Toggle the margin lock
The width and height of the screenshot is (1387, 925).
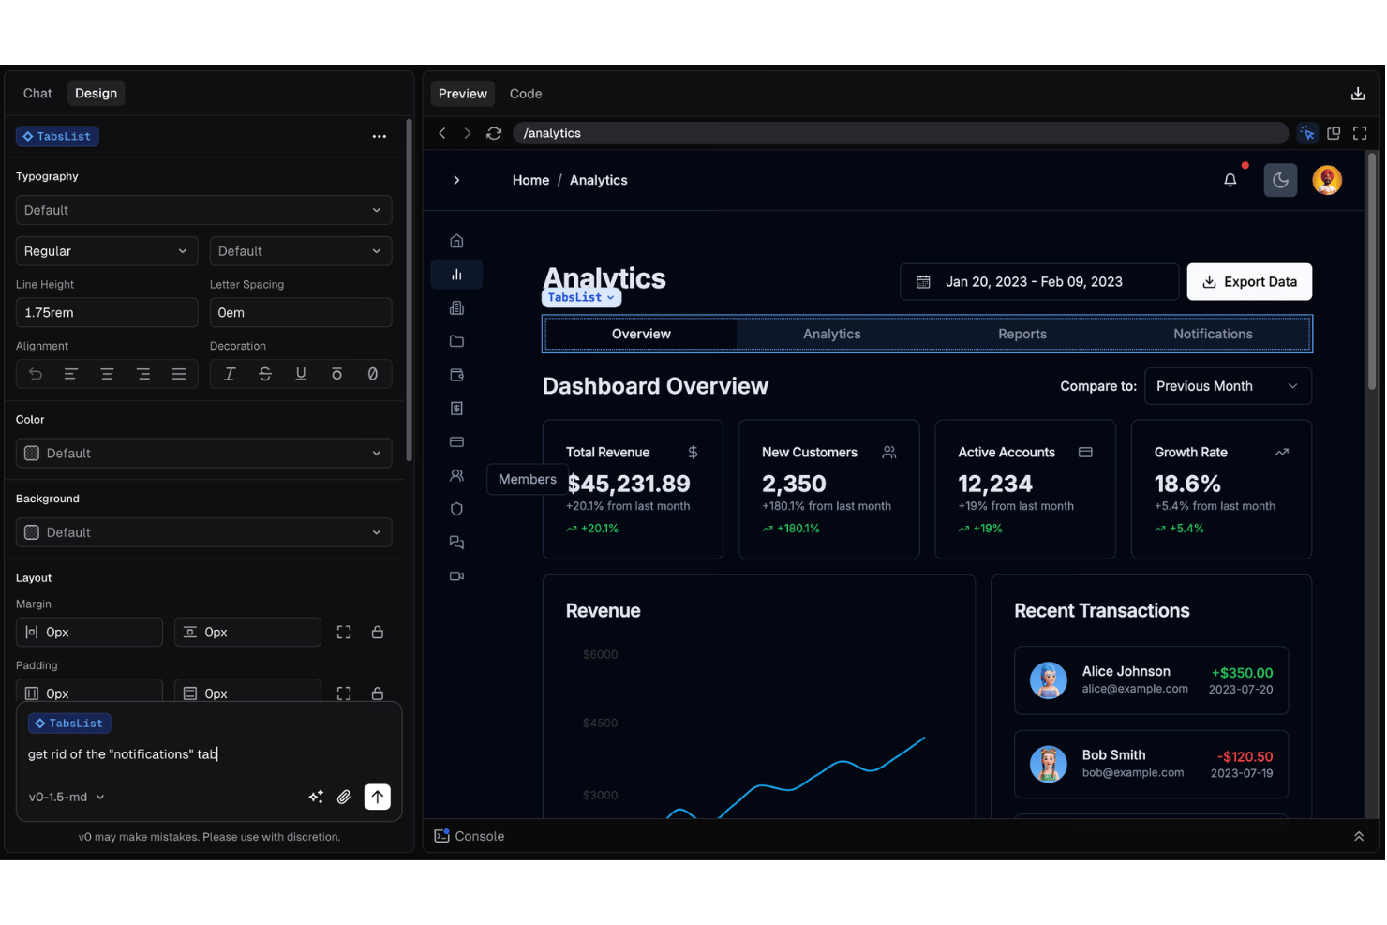click(378, 633)
